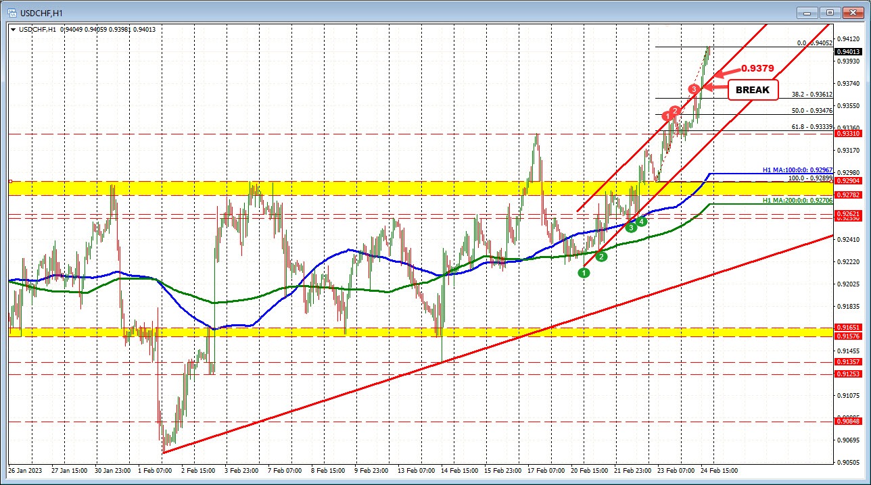Select the 61.8 - 0.93339 Fibonacci label

814,127
